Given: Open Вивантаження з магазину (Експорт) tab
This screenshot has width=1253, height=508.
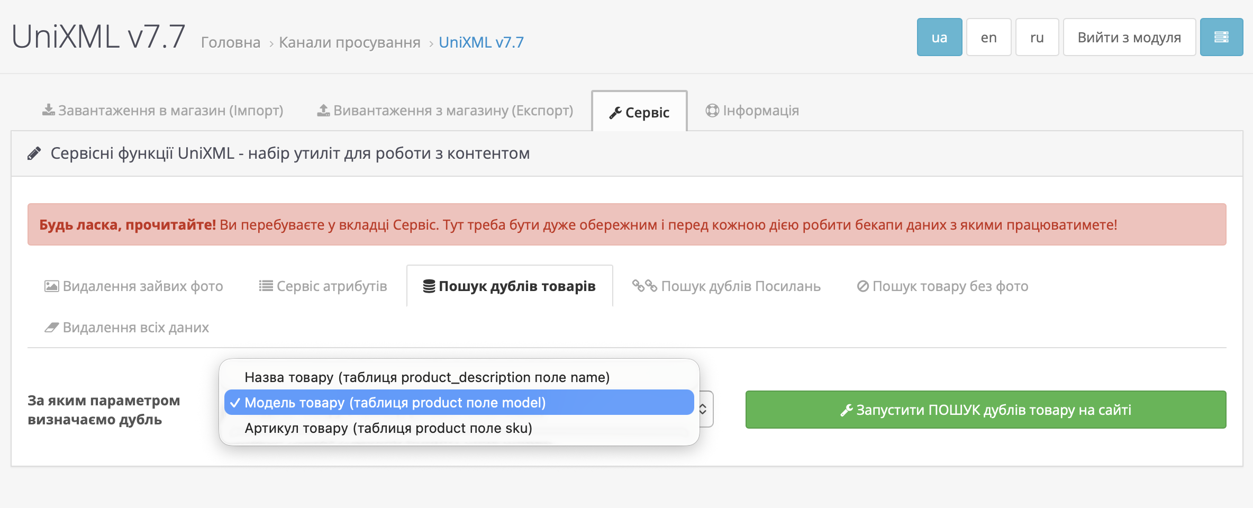Looking at the screenshot, I should coord(445,111).
